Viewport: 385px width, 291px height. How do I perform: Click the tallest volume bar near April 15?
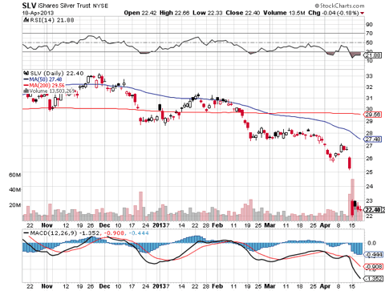click(352, 200)
